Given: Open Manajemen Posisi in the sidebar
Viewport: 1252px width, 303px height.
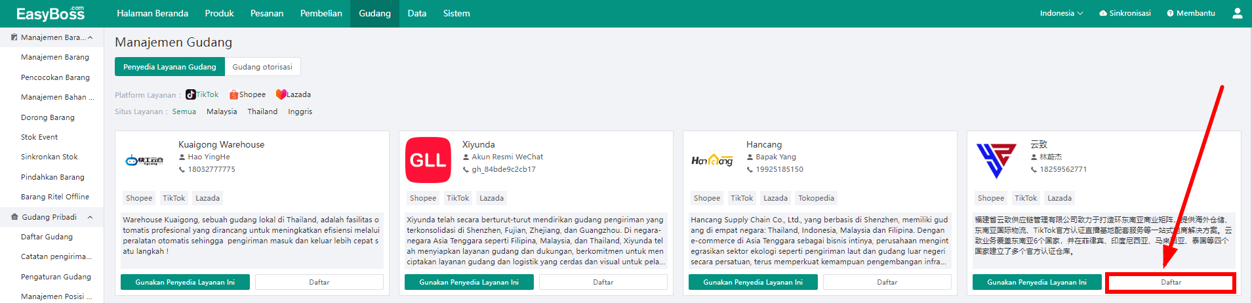Looking at the screenshot, I should coord(56,296).
